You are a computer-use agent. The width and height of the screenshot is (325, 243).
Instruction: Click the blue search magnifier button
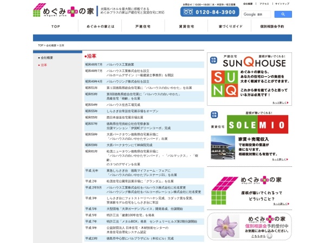283,14
